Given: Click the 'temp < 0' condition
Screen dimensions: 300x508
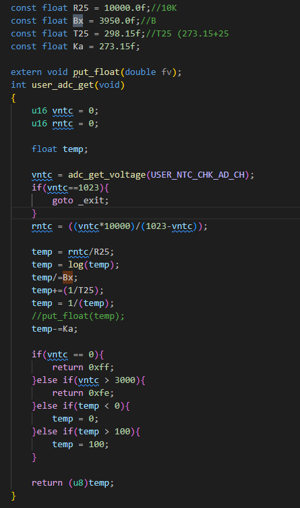Looking at the screenshot, I should [x=99, y=405].
